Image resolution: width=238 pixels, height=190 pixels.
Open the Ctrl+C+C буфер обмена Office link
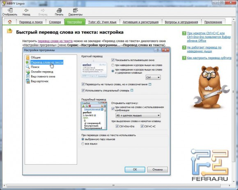click(x=209, y=37)
